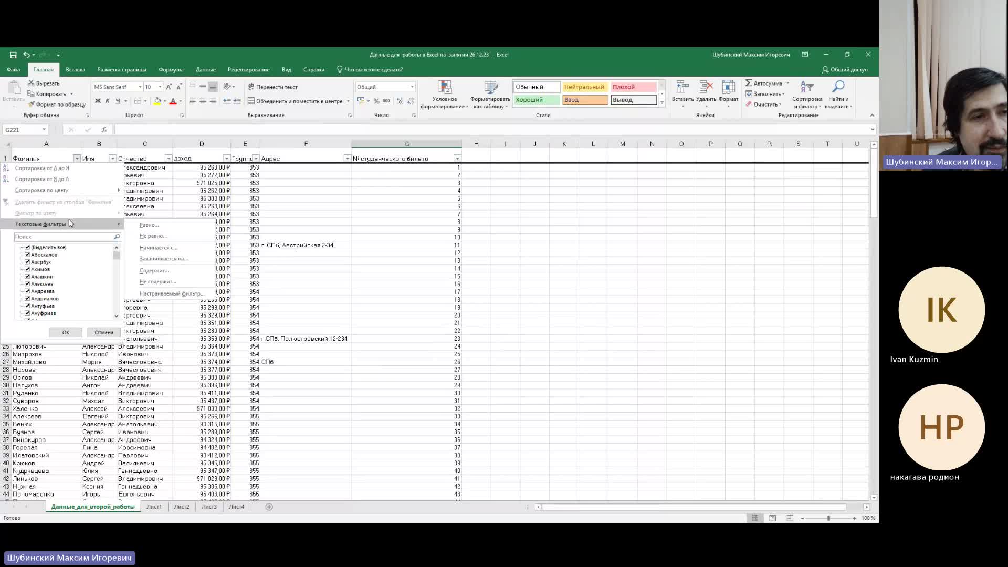
Task: Uncheck the Андрианов checkbox
Action: tap(27, 299)
